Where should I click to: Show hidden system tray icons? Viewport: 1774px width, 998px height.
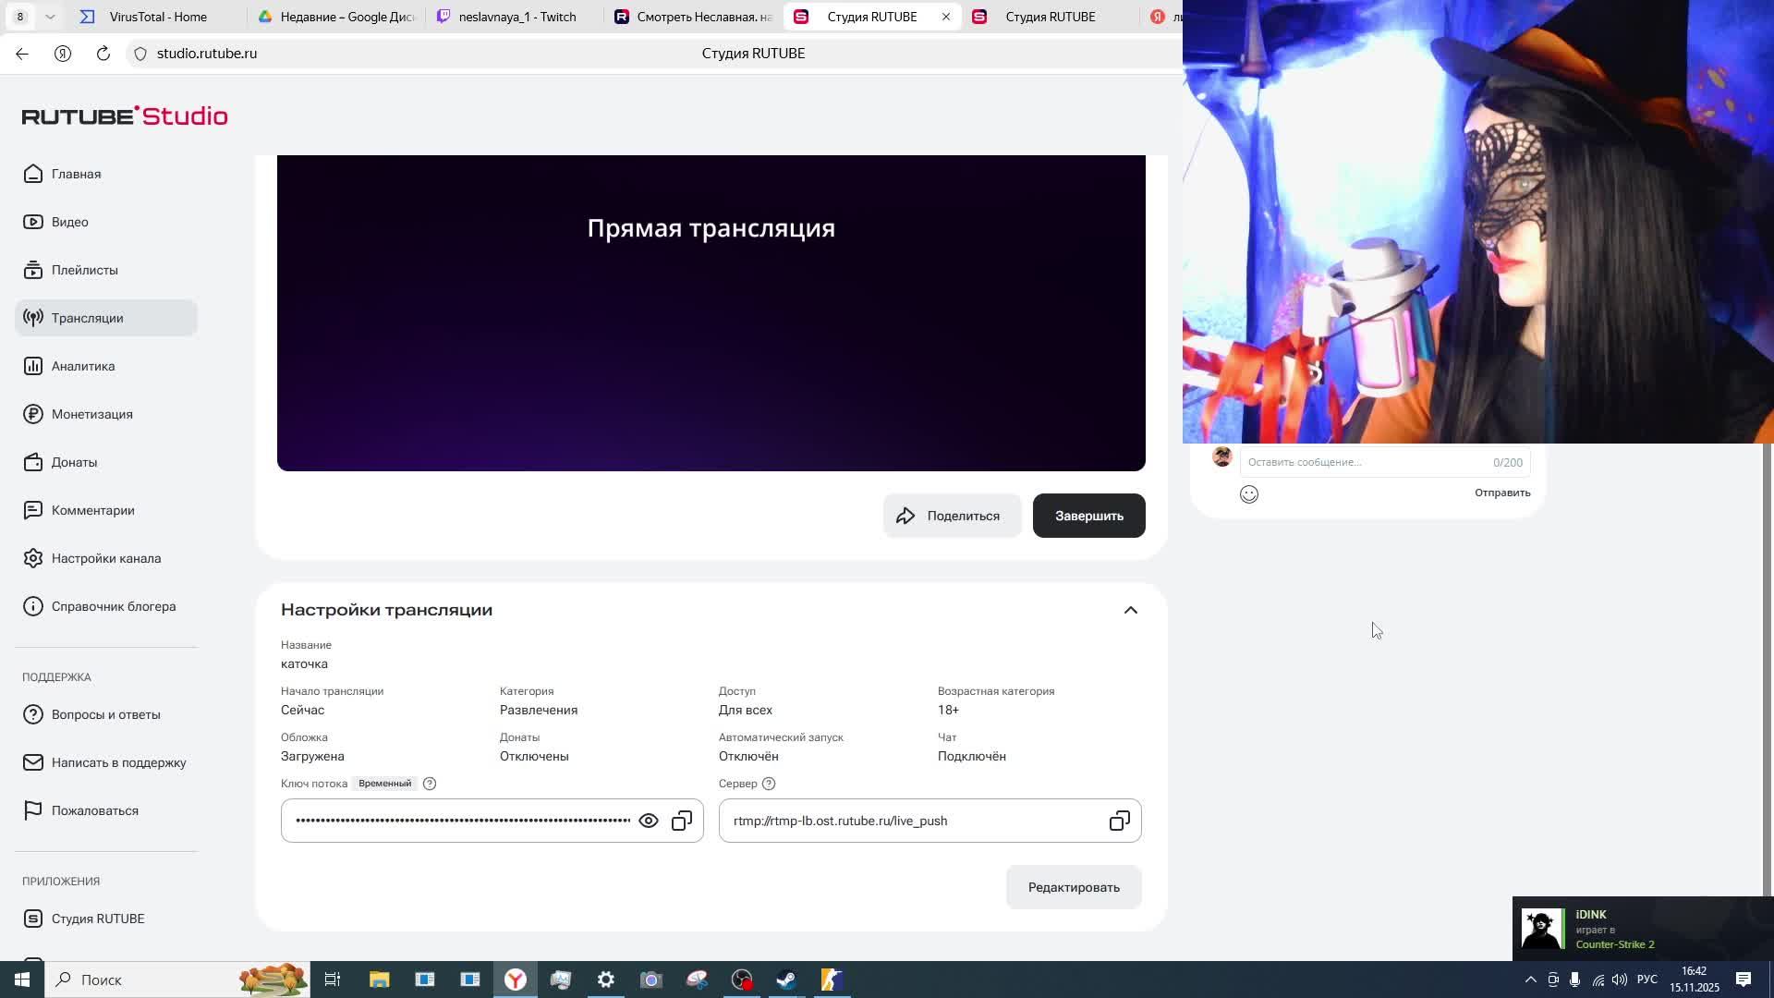click(1530, 980)
